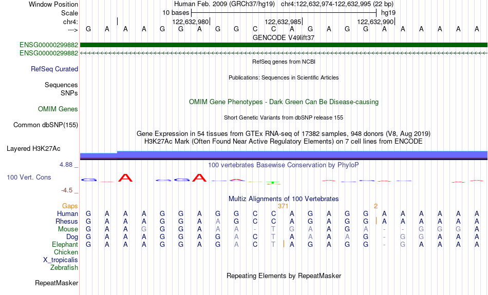This screenshot has height=295, width=488.
Task: Click the GTEx Gene Expression track title
Action: [x=284, y=134]
